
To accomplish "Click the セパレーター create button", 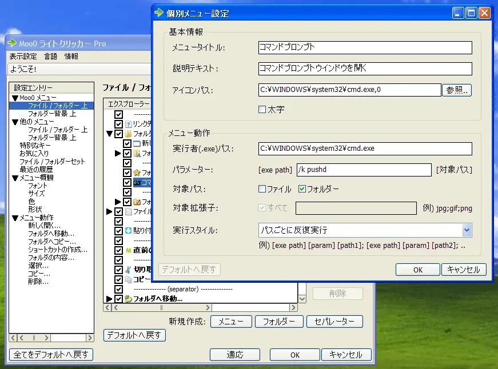I will 334,322.
